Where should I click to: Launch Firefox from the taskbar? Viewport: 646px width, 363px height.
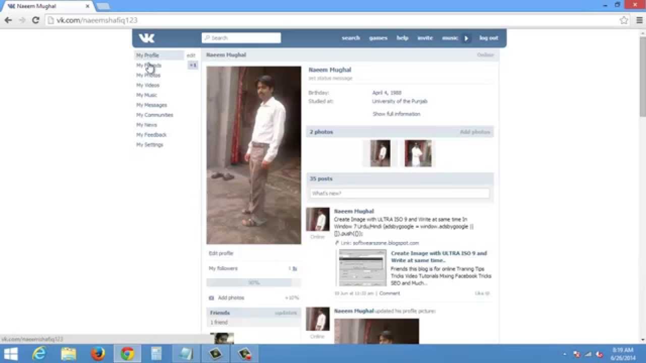tap(97, 354)
